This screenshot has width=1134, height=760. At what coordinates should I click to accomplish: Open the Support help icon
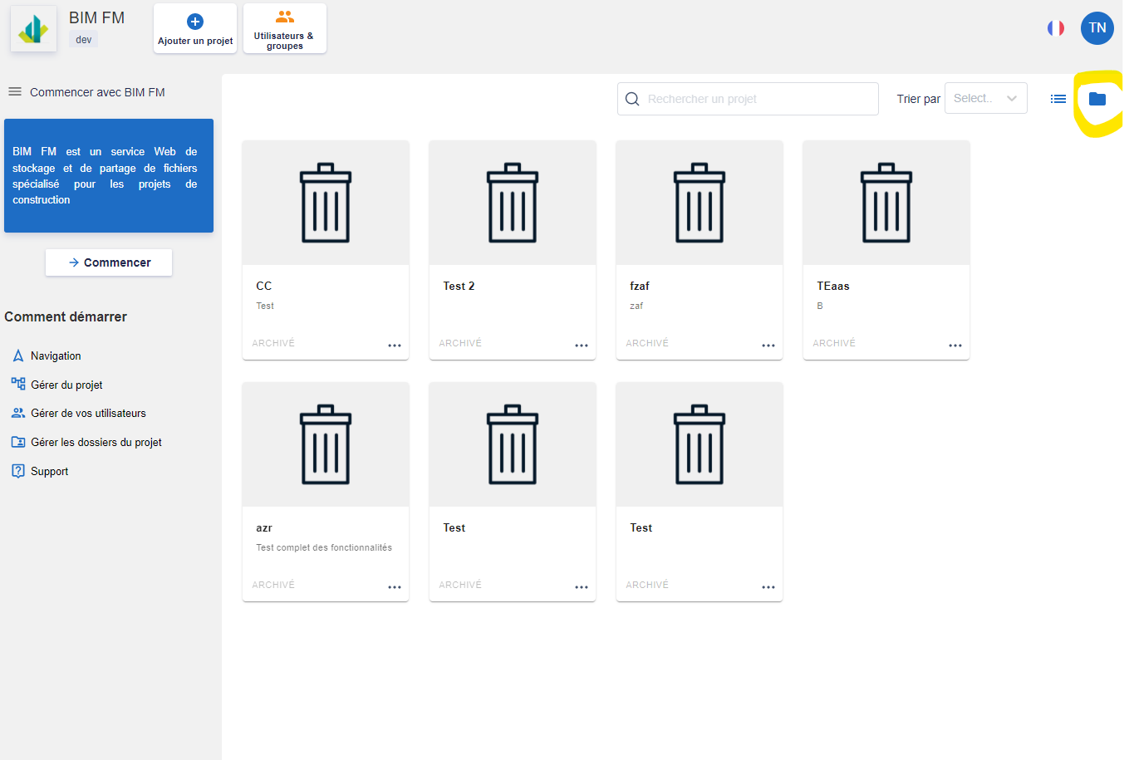(x=18, y=471)
